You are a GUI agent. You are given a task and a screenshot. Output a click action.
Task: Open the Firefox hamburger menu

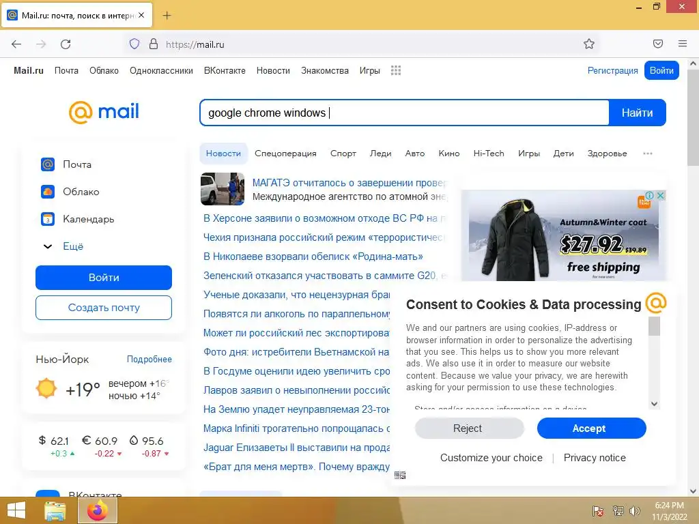coord(683,44)
